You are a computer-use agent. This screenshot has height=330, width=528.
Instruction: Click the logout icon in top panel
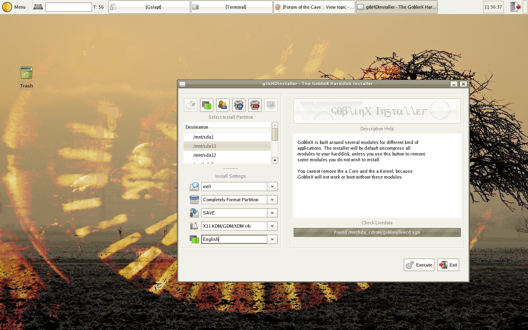(515, 7)
